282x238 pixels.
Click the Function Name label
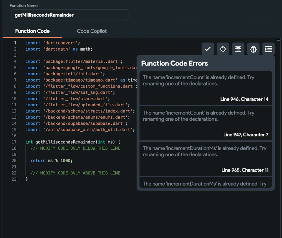tap(24, 6)
